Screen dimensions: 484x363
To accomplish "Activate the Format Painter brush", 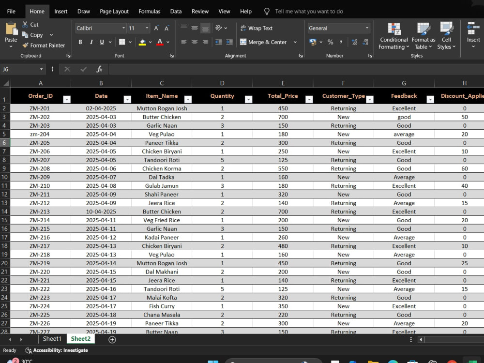I will [x=25, y=45].
